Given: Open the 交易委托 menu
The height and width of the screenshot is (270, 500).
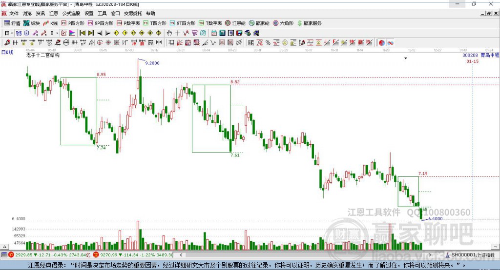Looking at the screenshot, I should coord(133,13).
